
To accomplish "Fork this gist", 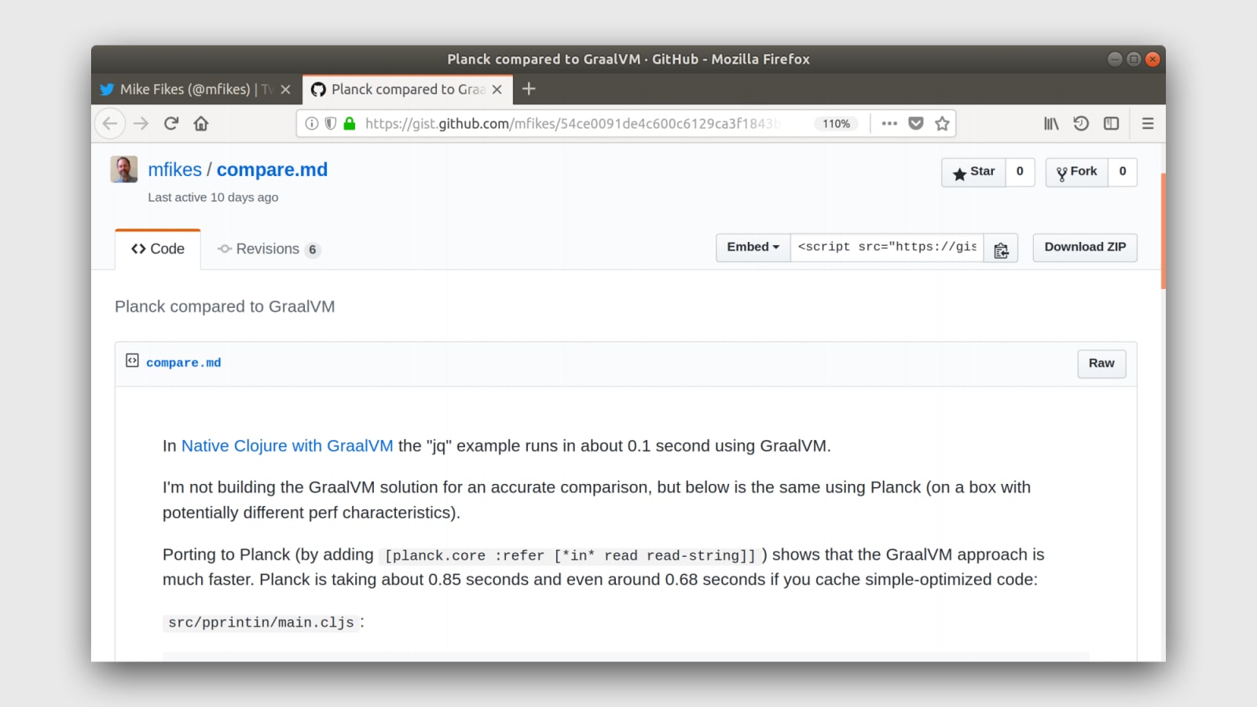I will click(x=1077, y=172).
